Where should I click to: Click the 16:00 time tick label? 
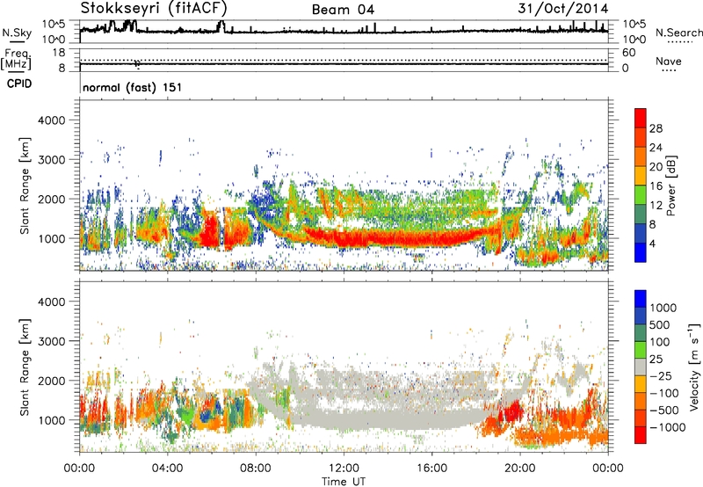click(x=431, y=469)
